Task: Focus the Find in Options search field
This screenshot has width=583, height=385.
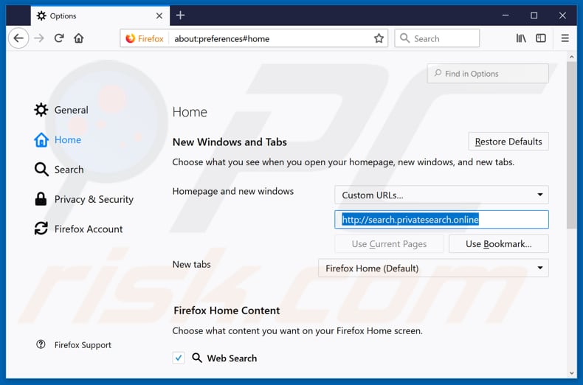Action: 488,74
